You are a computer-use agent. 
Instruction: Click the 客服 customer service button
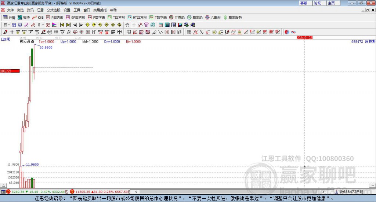305,3
